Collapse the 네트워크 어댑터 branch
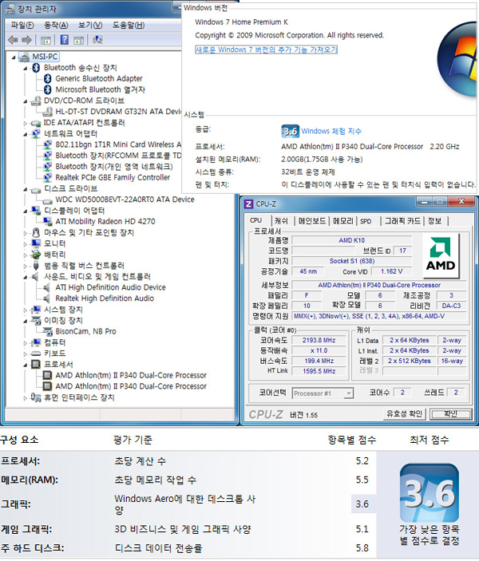The height and width of the screenshot is (561, 479). (26, 134)
